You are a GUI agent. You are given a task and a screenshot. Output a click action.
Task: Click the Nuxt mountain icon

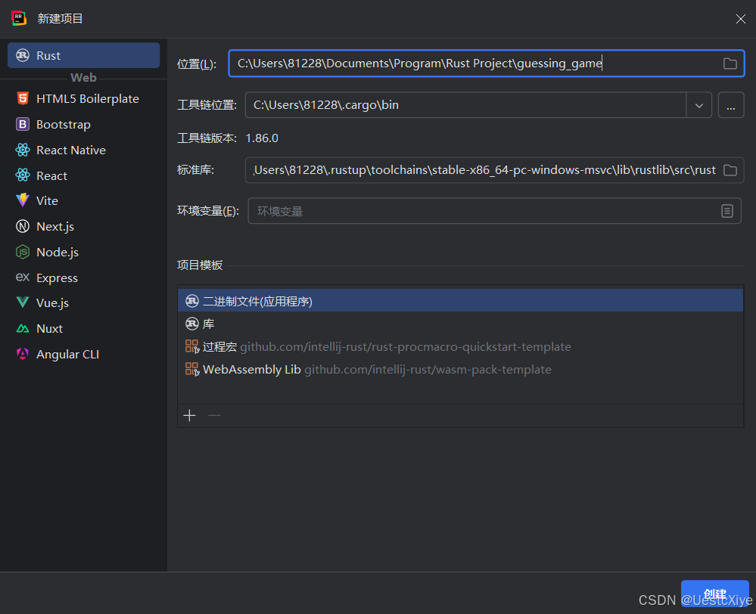click(x=23, y=329)
